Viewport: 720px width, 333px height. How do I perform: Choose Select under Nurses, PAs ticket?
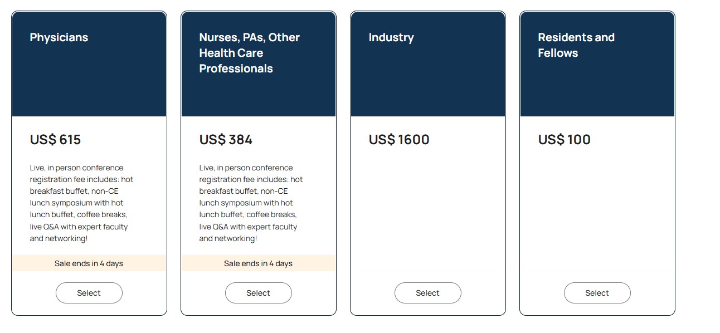[x=258, y=293]
